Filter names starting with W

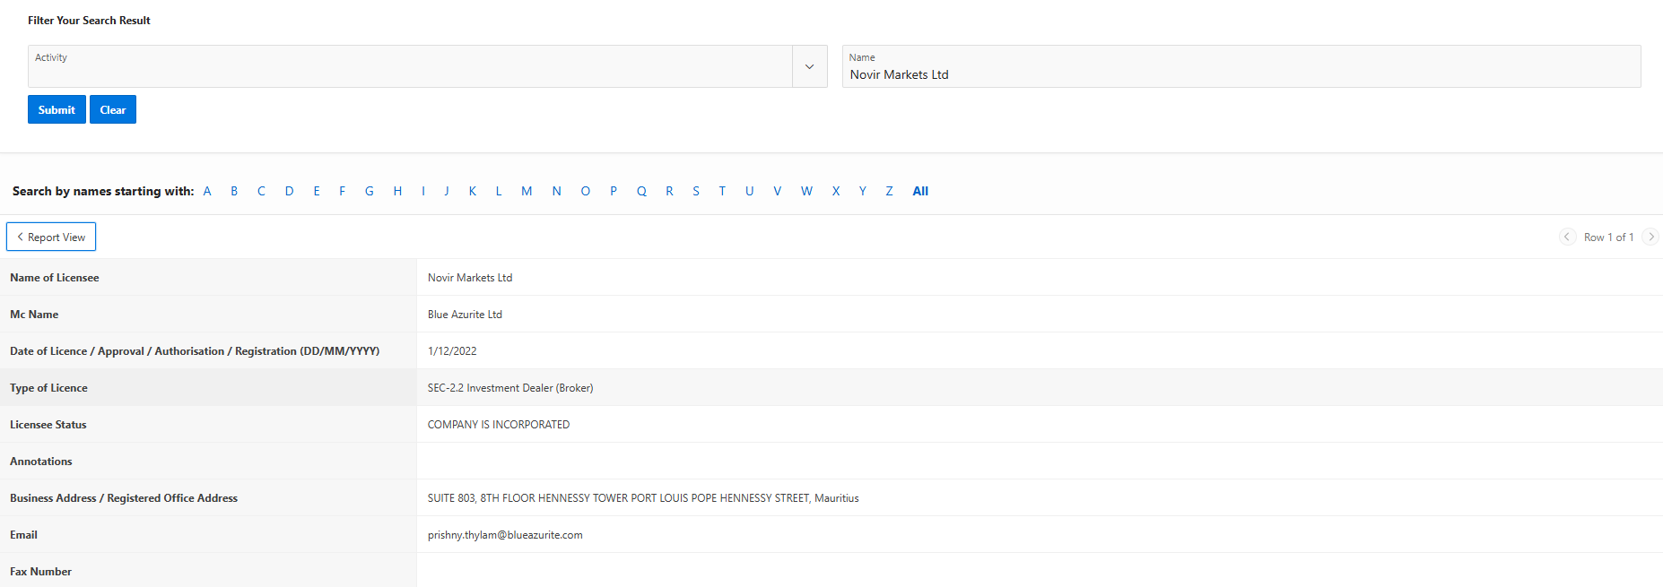pyautogui.click(x=806, y=191)
